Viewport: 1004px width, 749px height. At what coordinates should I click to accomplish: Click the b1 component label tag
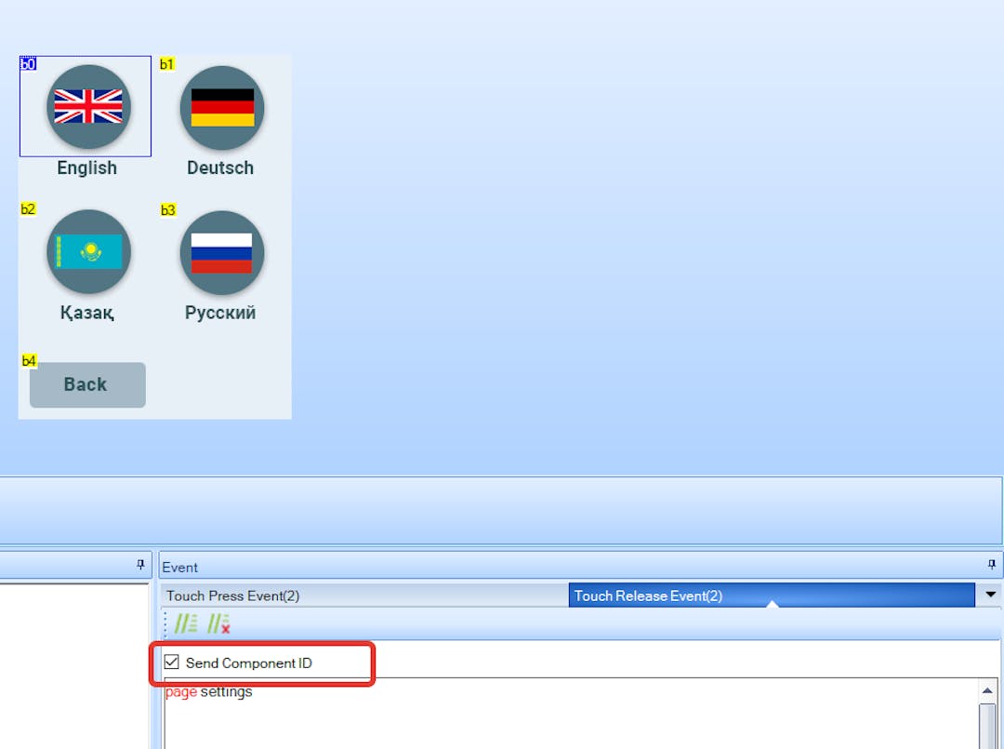point(167,64)
